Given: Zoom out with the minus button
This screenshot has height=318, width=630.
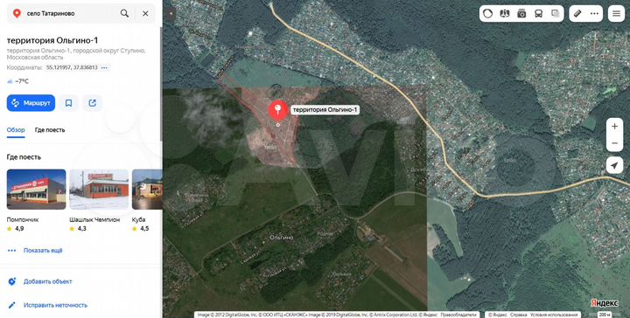Looking at the screenshot, I should click(614, 143).
